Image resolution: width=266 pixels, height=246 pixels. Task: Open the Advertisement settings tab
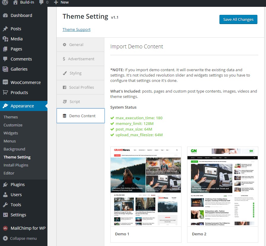(81, 59)
